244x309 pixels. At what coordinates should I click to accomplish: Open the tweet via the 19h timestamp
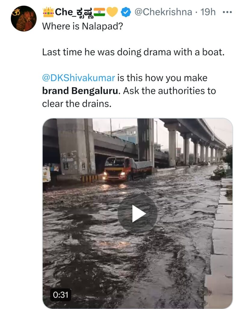[x=208, y=12]
